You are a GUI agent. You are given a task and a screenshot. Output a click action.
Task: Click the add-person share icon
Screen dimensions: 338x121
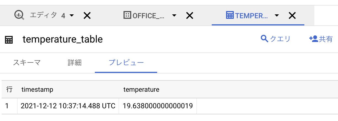[x=313, y=39]
